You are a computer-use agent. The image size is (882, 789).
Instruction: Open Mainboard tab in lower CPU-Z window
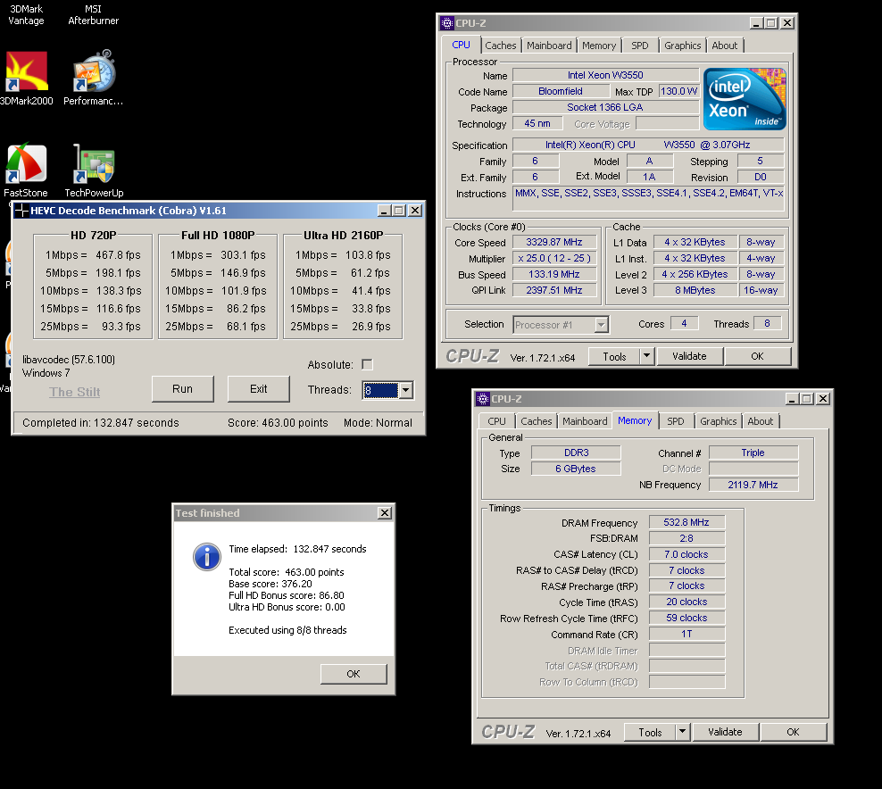coord(585,421)
